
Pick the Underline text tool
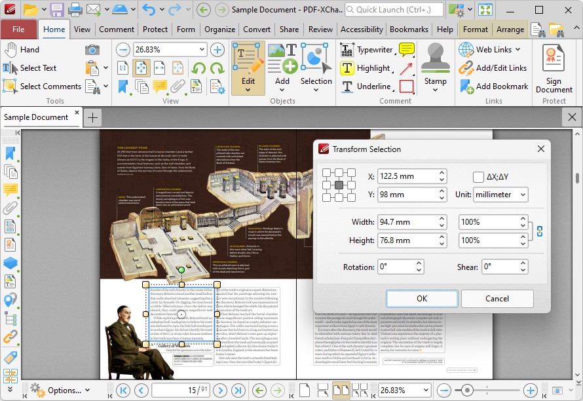coord(367,86)
